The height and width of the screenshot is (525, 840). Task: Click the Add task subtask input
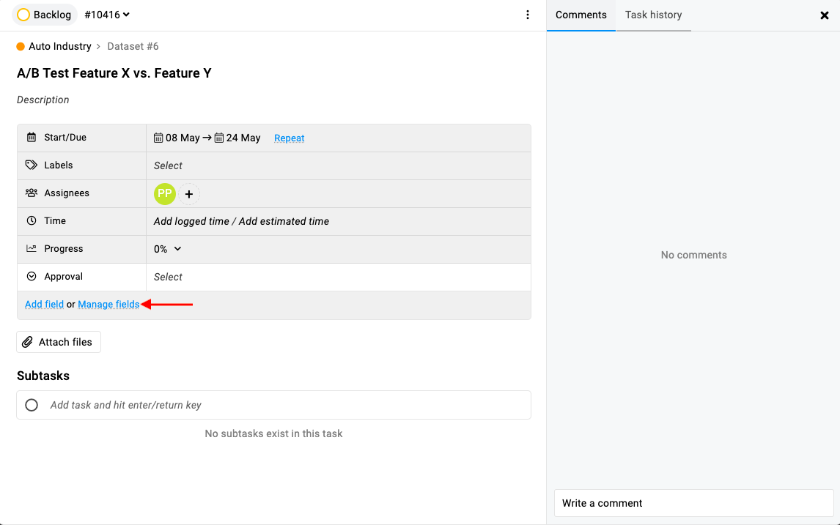[x=273, y=405]
